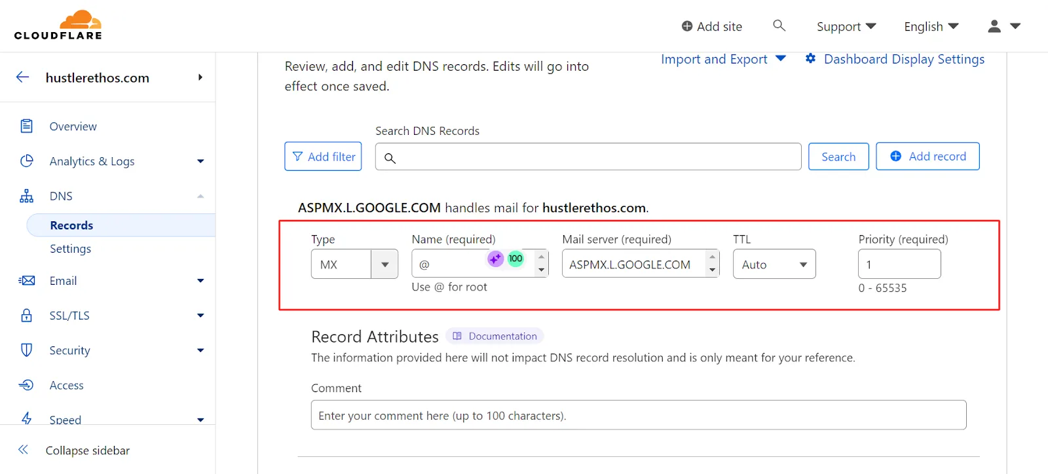This screenshot has height=474, width=1048.
Task: Open the DNS Settings menu item
Action: pos(70,249)
